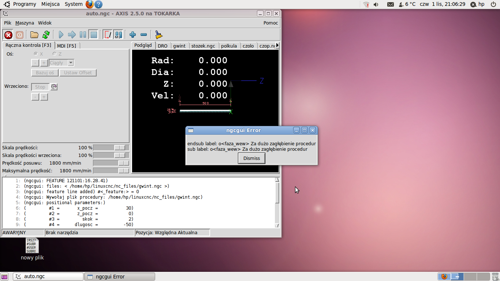Click the 'Ustaw Offset' button
This screenshot has width=500, height=281.
click(78, 72)
